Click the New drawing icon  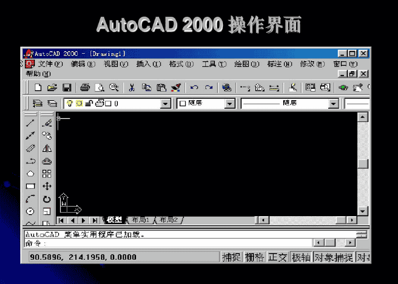pos(38,88)
